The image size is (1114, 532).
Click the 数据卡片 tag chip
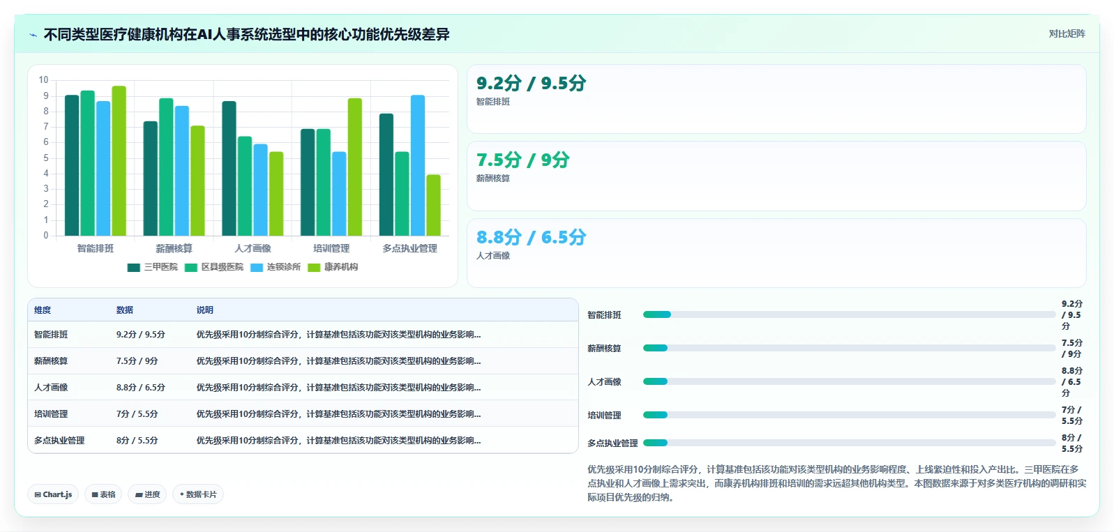click(198, 494)
